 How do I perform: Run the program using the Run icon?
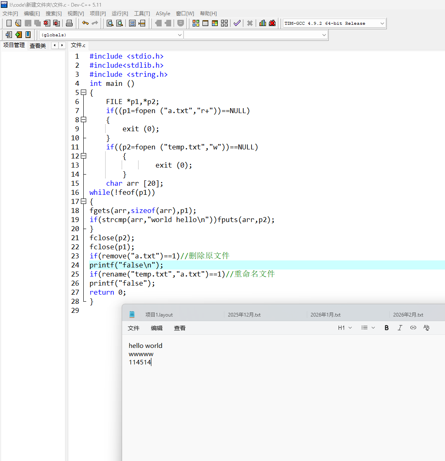click(205, 23)
